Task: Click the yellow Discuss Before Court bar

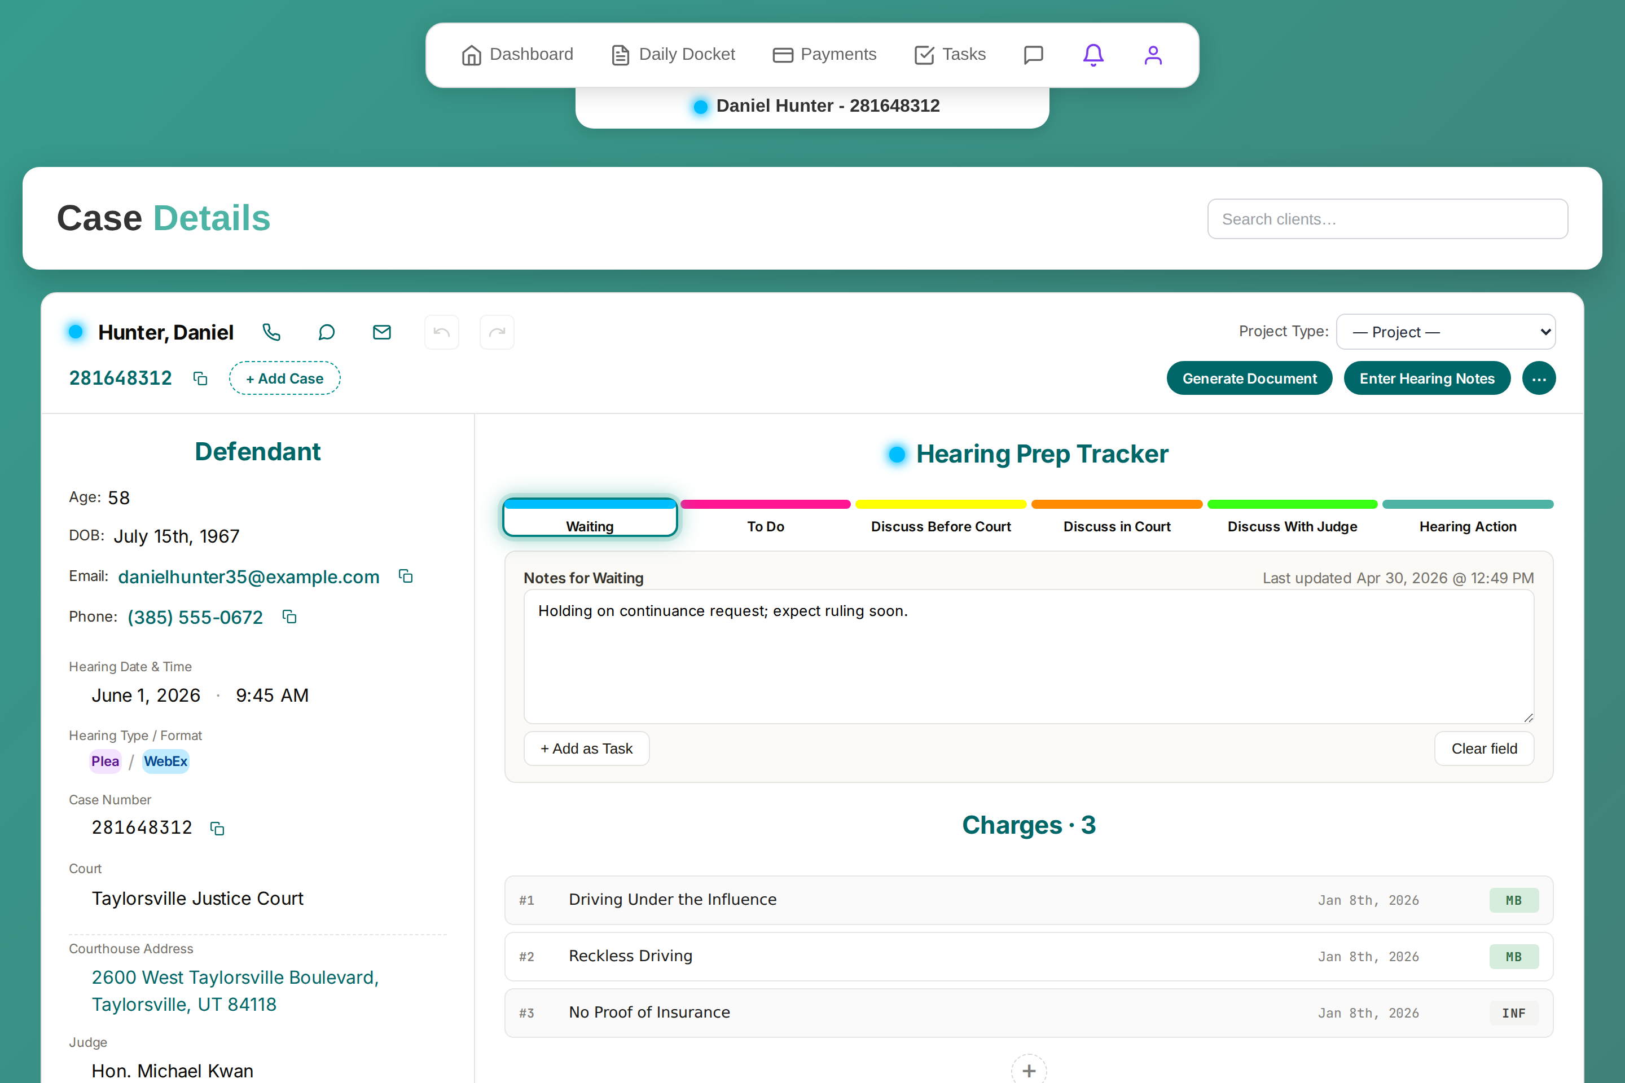Action: point(941,504)
